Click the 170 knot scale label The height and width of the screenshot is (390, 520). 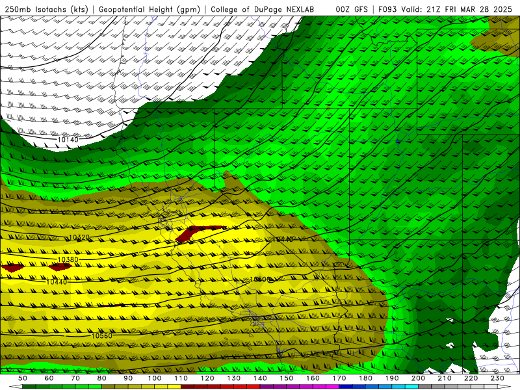click(339, 378)
